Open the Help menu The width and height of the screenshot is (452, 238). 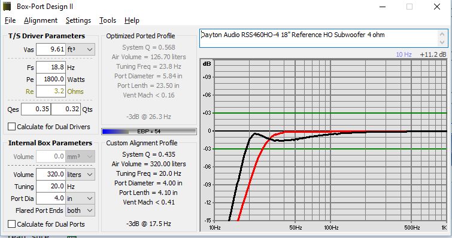[x=132, y=20]
